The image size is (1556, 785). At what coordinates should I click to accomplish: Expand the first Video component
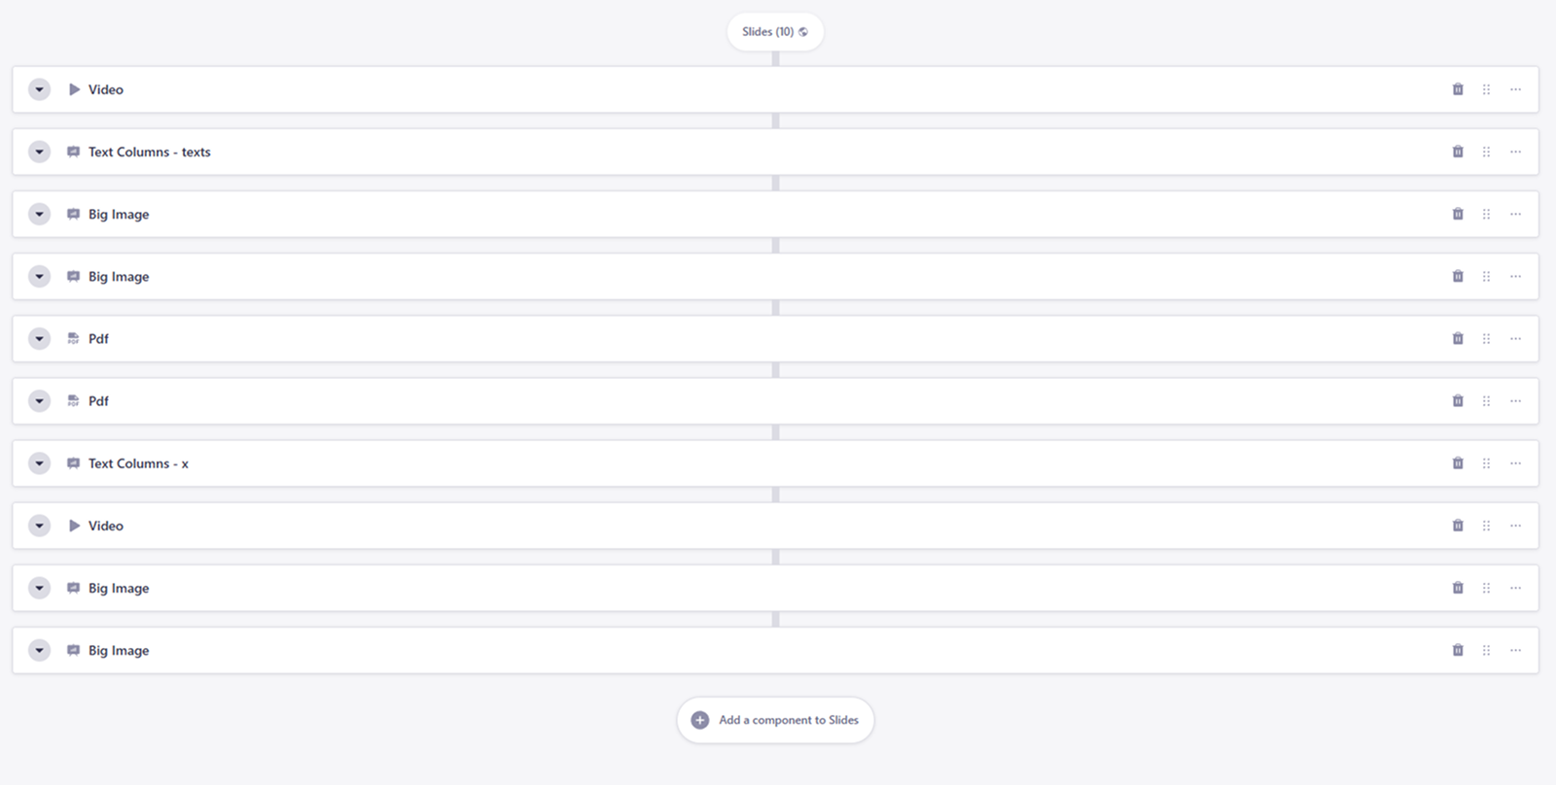click(x=39, y=89)
